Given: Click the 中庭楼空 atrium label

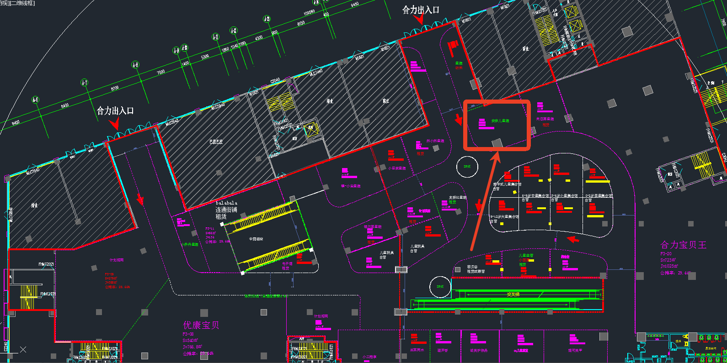Looking at the screenshot, I should point(256,239).
